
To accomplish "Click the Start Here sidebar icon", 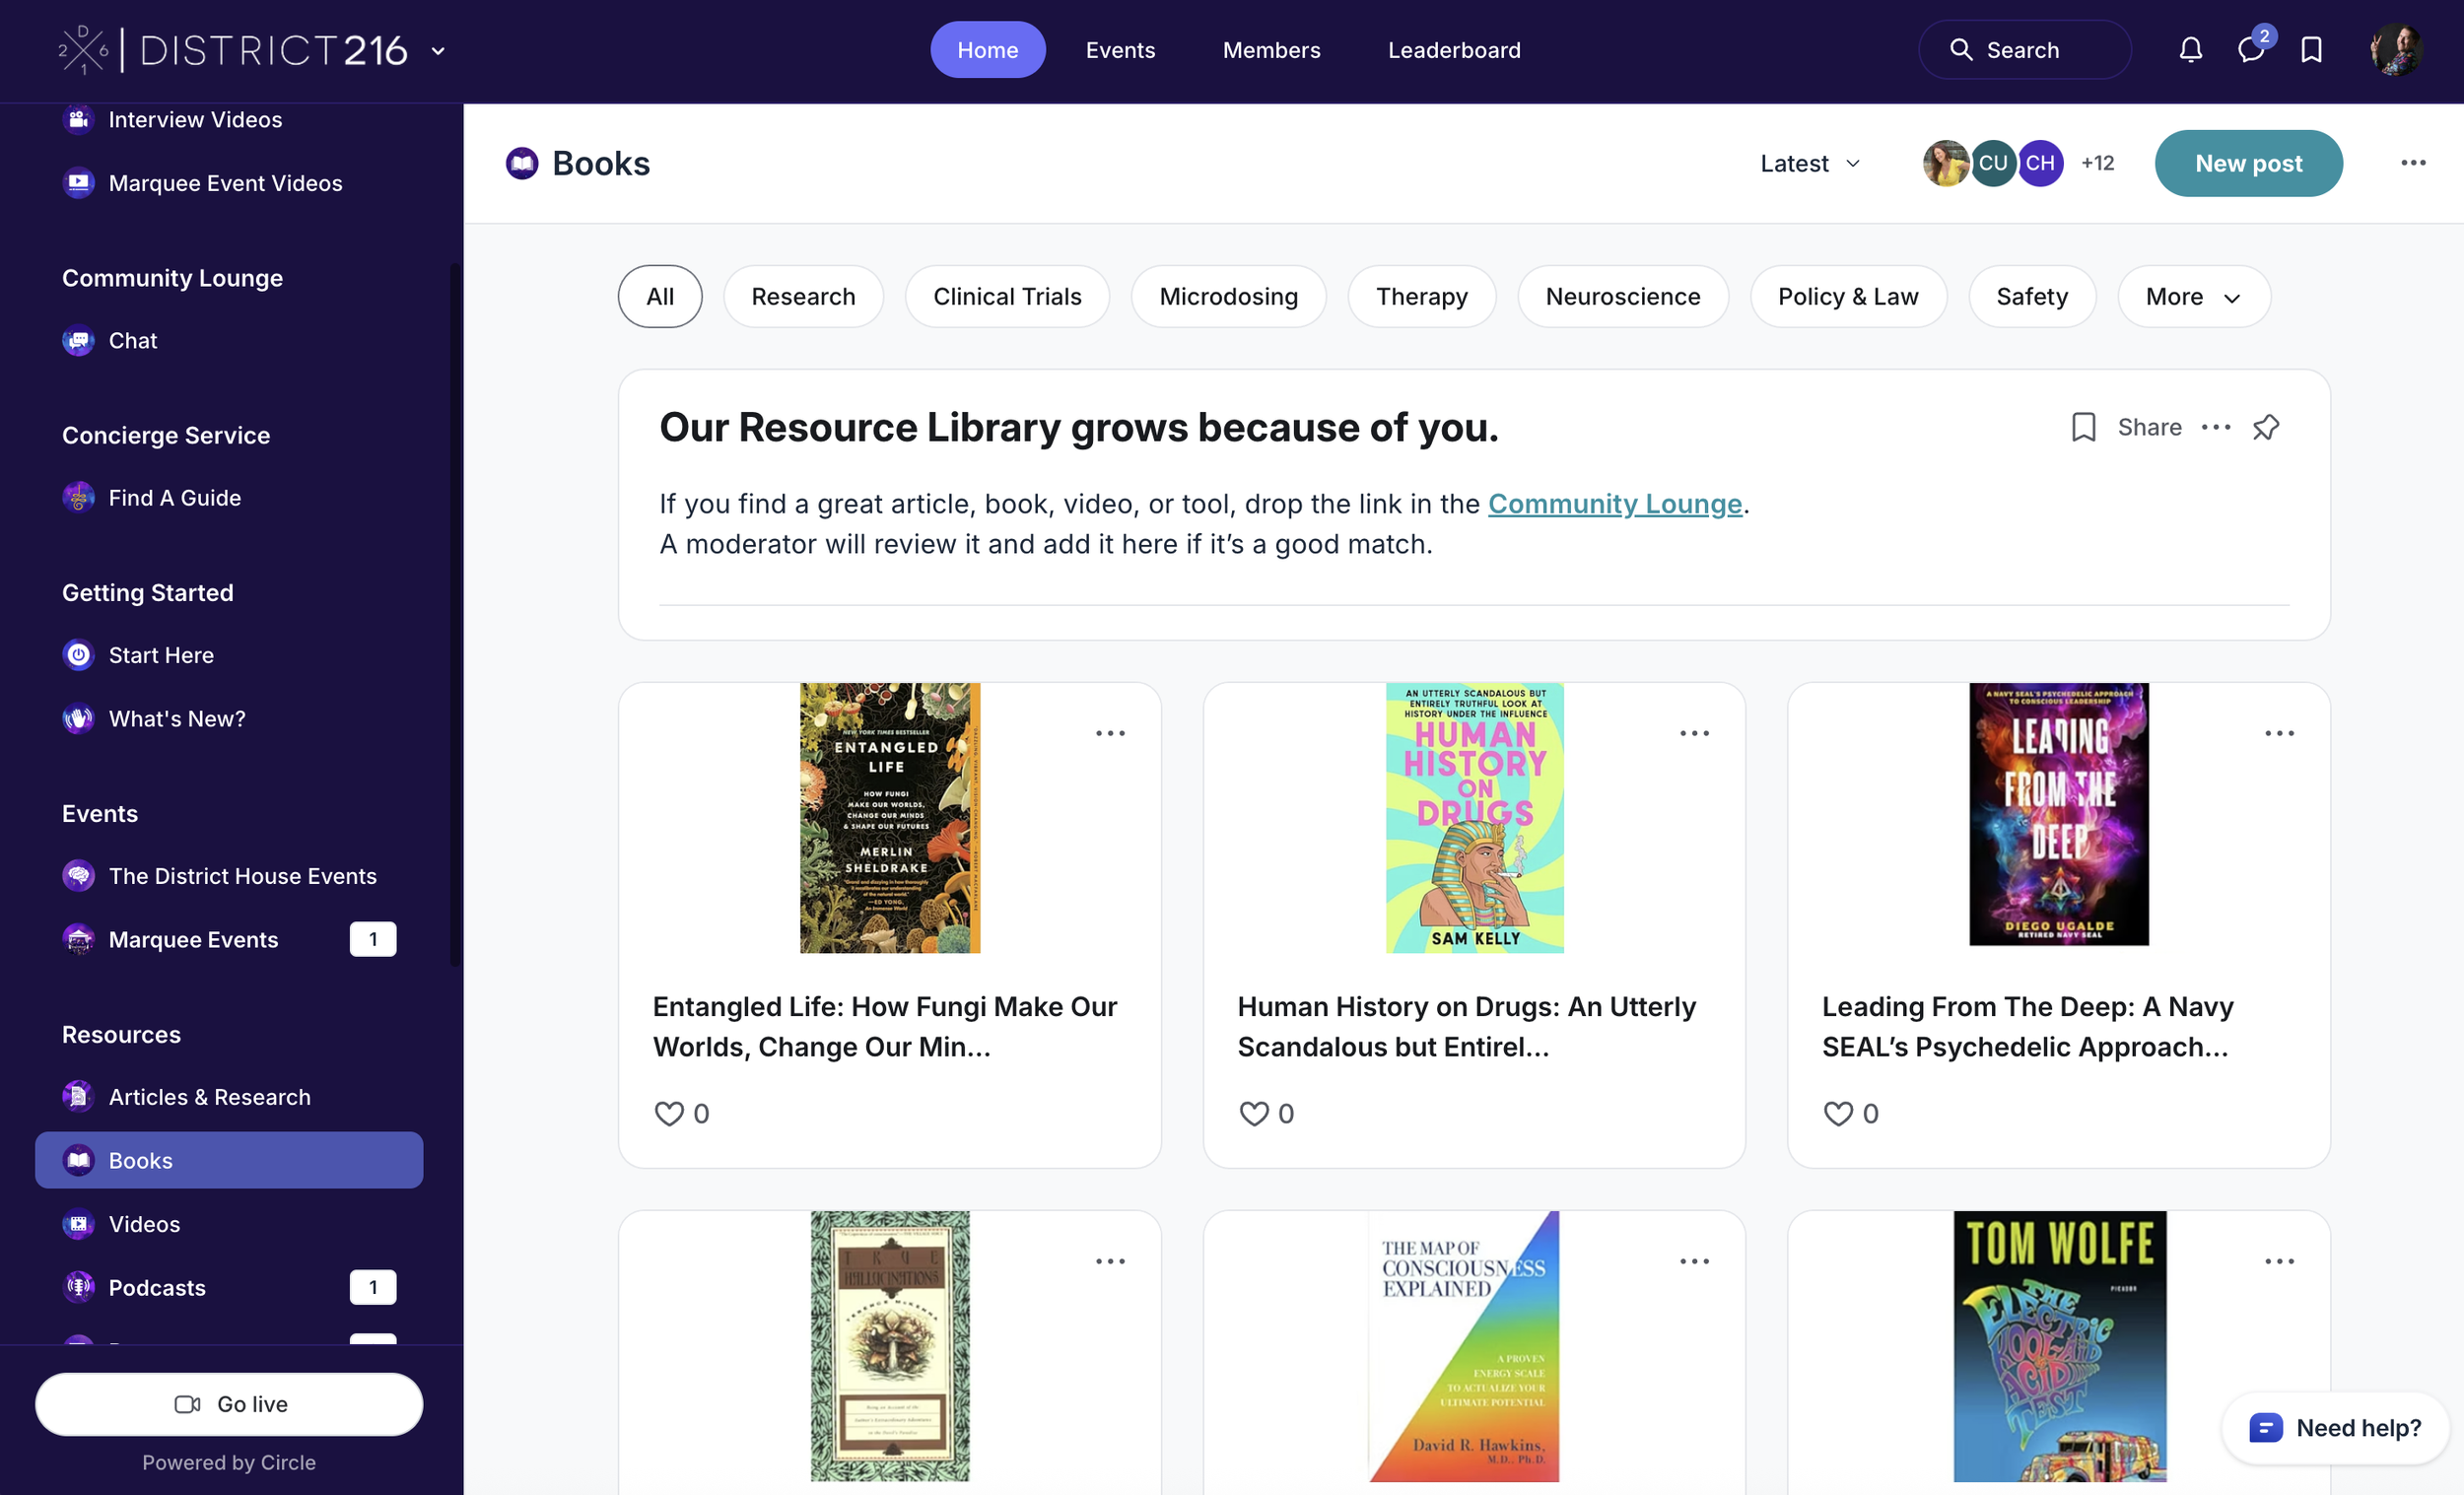I will tap(78, 655).
